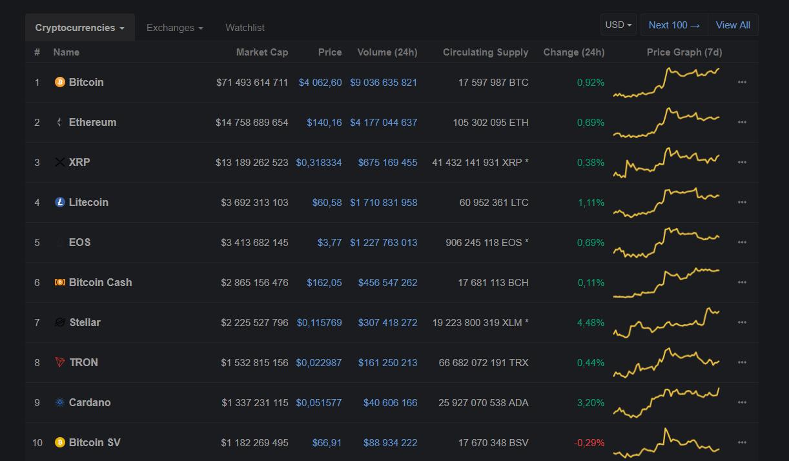Click the Bitcoin coin logo icon
Viewport: 789px width, 461px height.
[x=60, y=82]
